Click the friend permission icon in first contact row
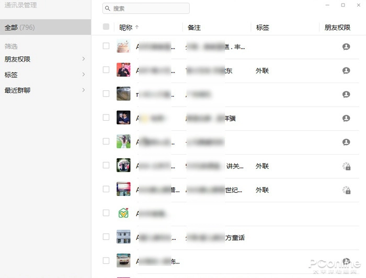 [x=346, y=47]
